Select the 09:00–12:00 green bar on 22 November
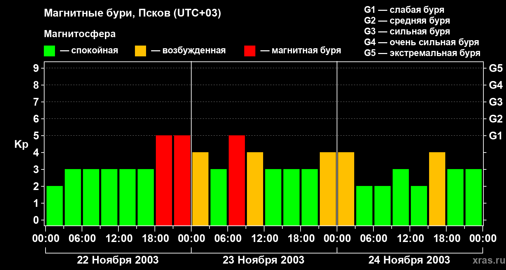 (x=109, y=197)
